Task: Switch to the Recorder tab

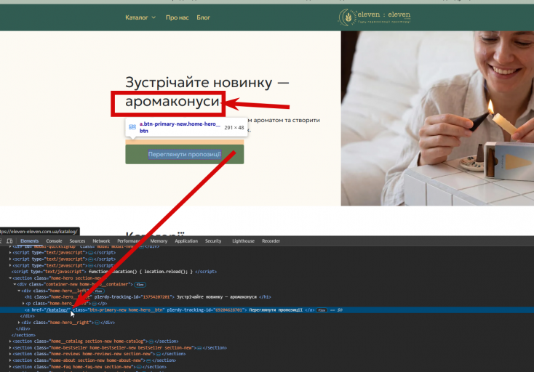Action: pyautogui.click(x=271, y=240)
